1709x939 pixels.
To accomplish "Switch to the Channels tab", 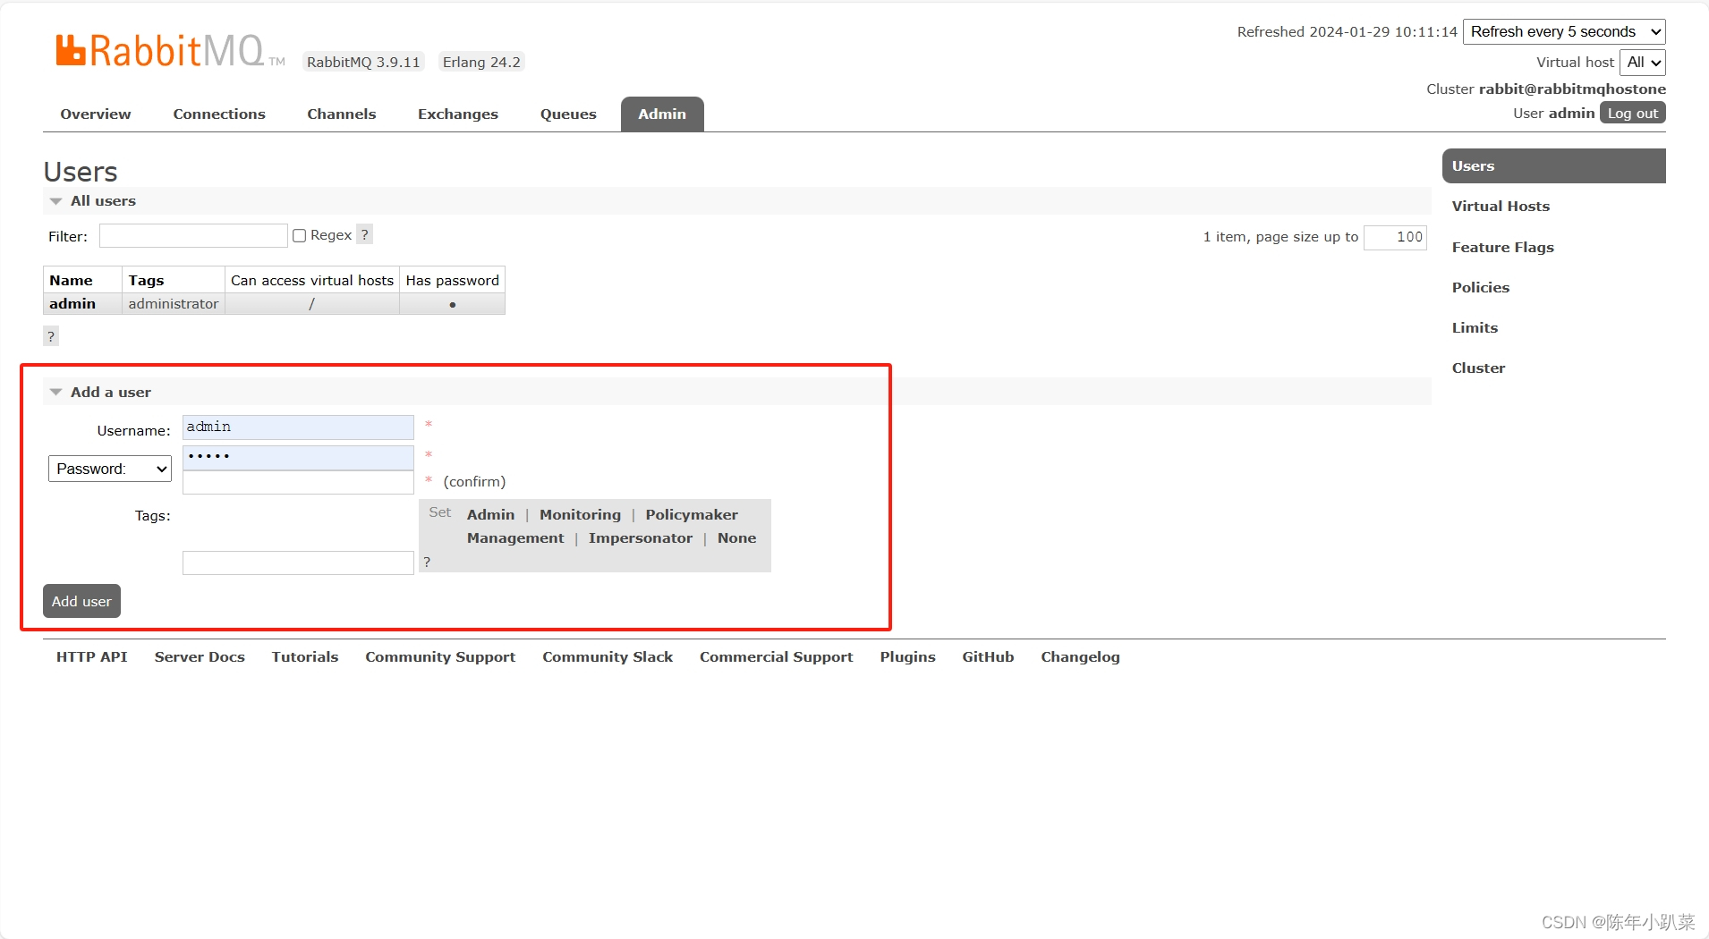I will click(x=342, y=114).
